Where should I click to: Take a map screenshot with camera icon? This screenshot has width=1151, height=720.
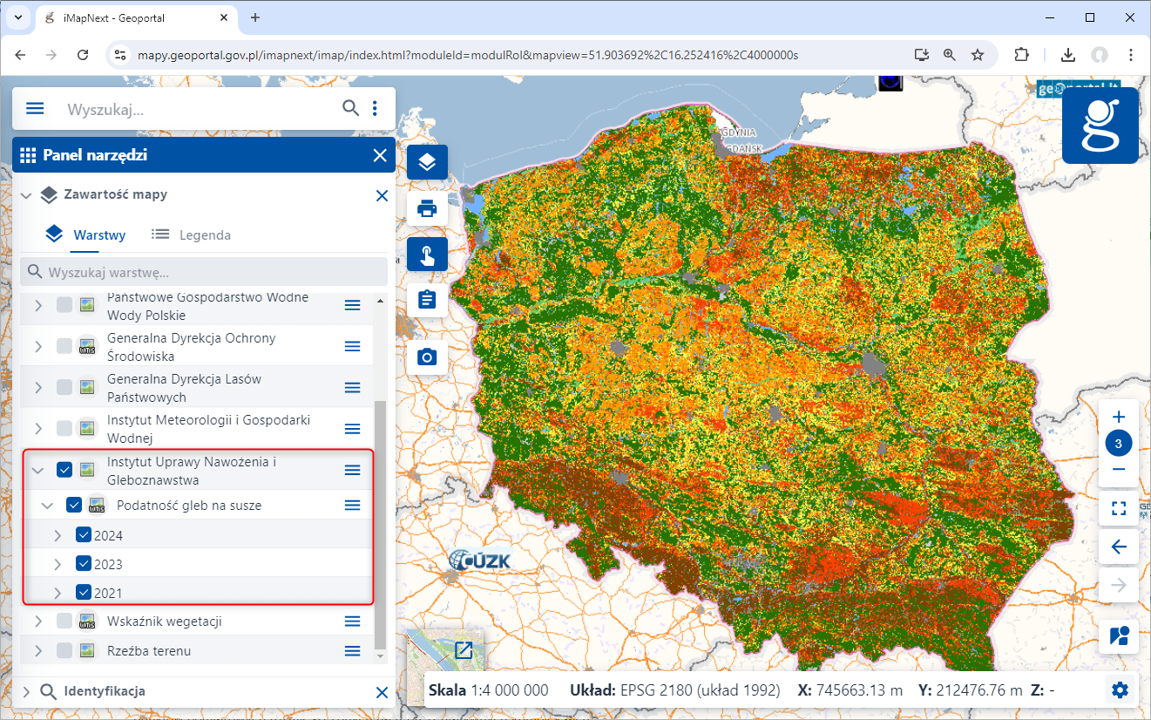click(x=427, y=357)
